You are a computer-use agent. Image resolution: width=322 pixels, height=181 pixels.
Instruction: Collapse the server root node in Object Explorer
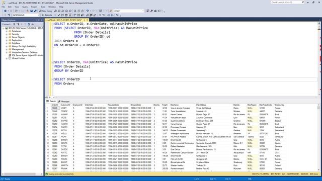(x=4, y=28)
